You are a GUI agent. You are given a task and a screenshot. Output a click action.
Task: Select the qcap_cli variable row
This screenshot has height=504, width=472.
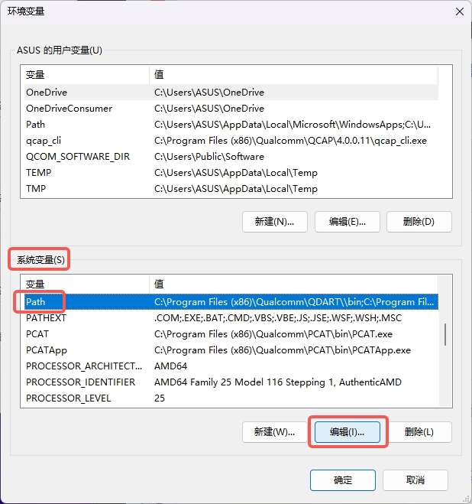pyautogui.click(x=231, y=141)
